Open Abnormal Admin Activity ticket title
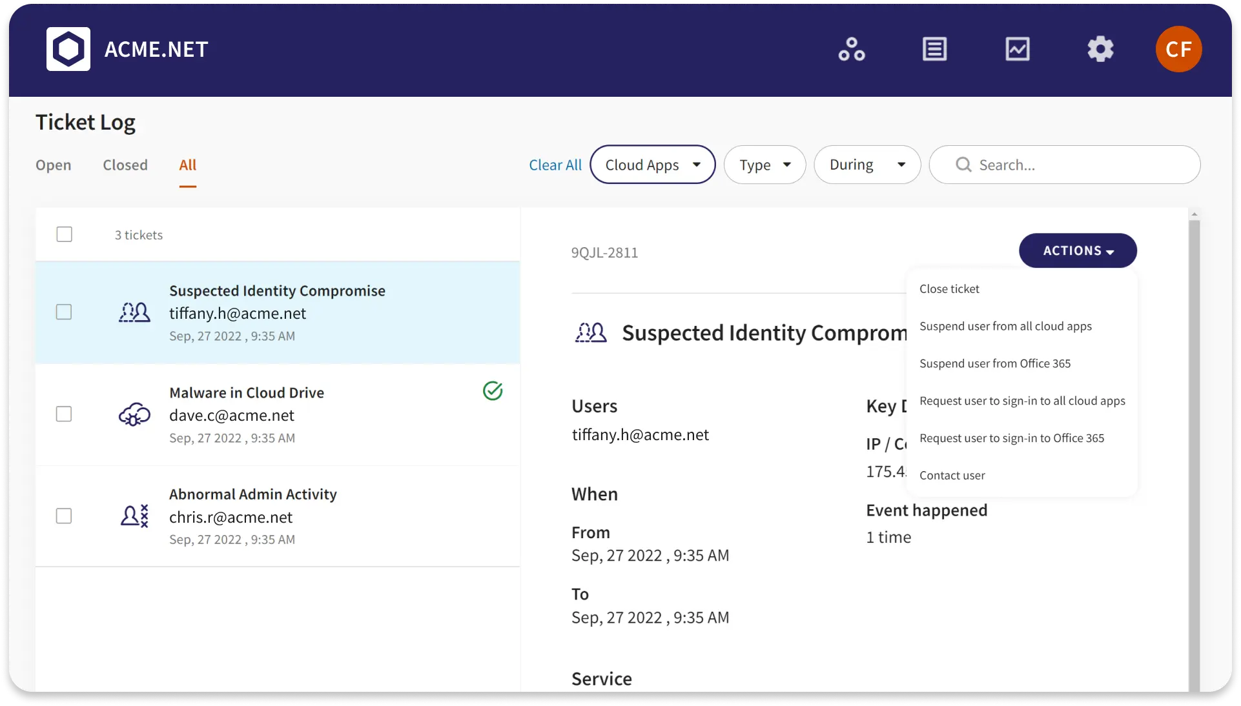The image size is (1241, 706). (x=253, y=494)
